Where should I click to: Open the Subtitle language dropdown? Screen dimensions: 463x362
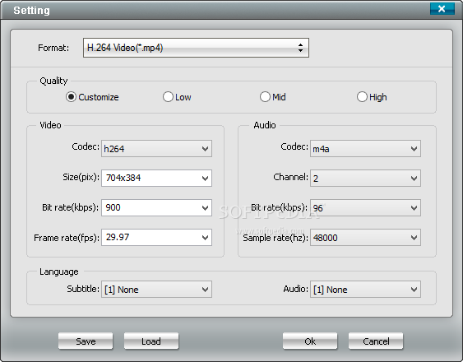pyautogui.click(x=156, y=289)
